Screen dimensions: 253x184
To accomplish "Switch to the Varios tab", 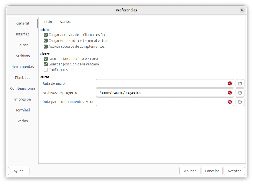I will point(65,22).
